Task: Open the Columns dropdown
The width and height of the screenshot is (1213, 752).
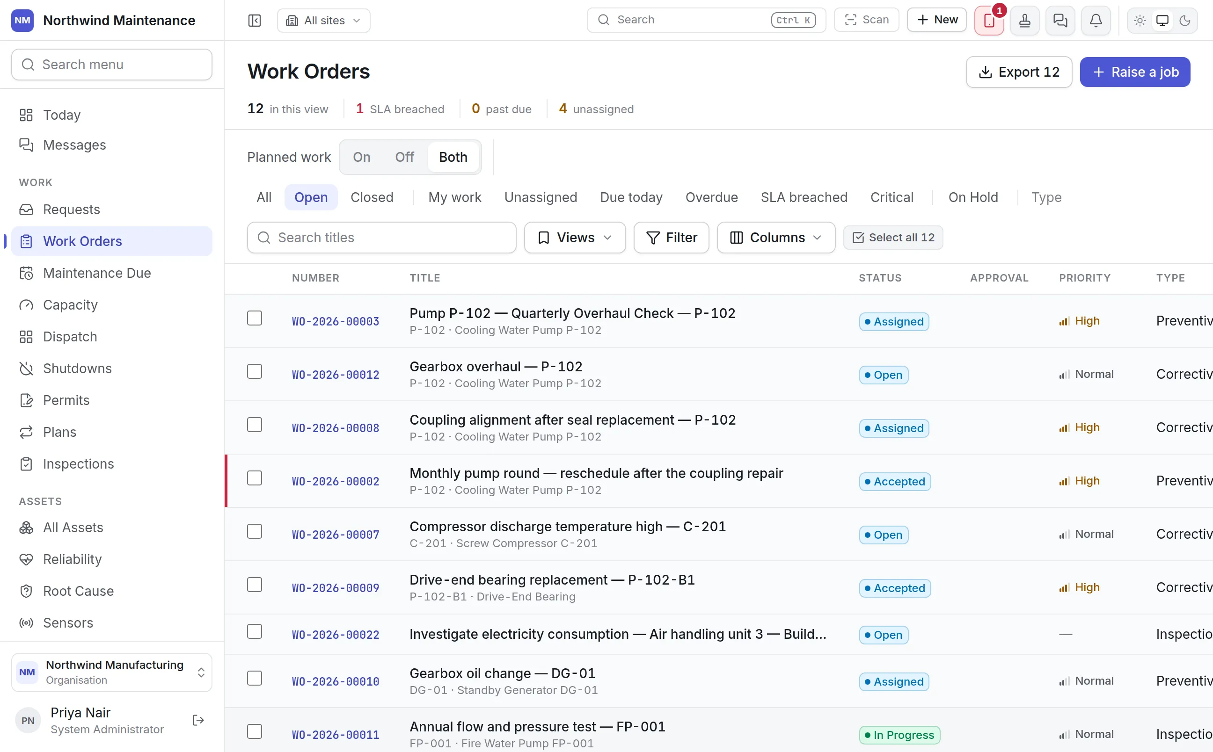Action: (775, 238)
